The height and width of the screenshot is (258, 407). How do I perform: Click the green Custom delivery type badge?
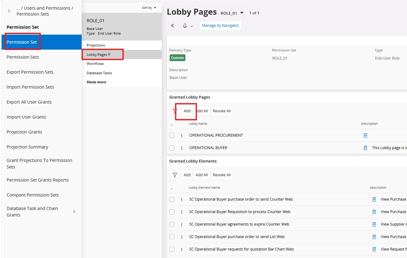tap(177, 58)
